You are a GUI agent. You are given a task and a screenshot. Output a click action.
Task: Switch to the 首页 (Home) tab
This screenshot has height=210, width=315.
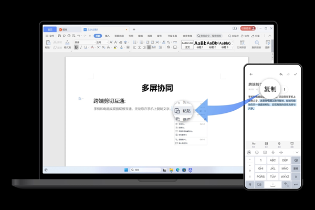coord(50,29)
